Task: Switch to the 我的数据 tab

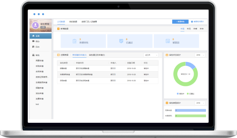Action: pos(73,22)
